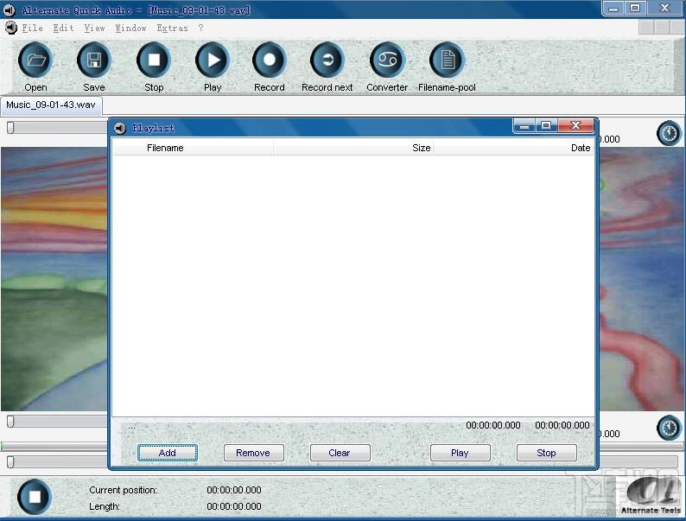
Task: Click the Playlist dialog's Play button
Action: (461, 453)
